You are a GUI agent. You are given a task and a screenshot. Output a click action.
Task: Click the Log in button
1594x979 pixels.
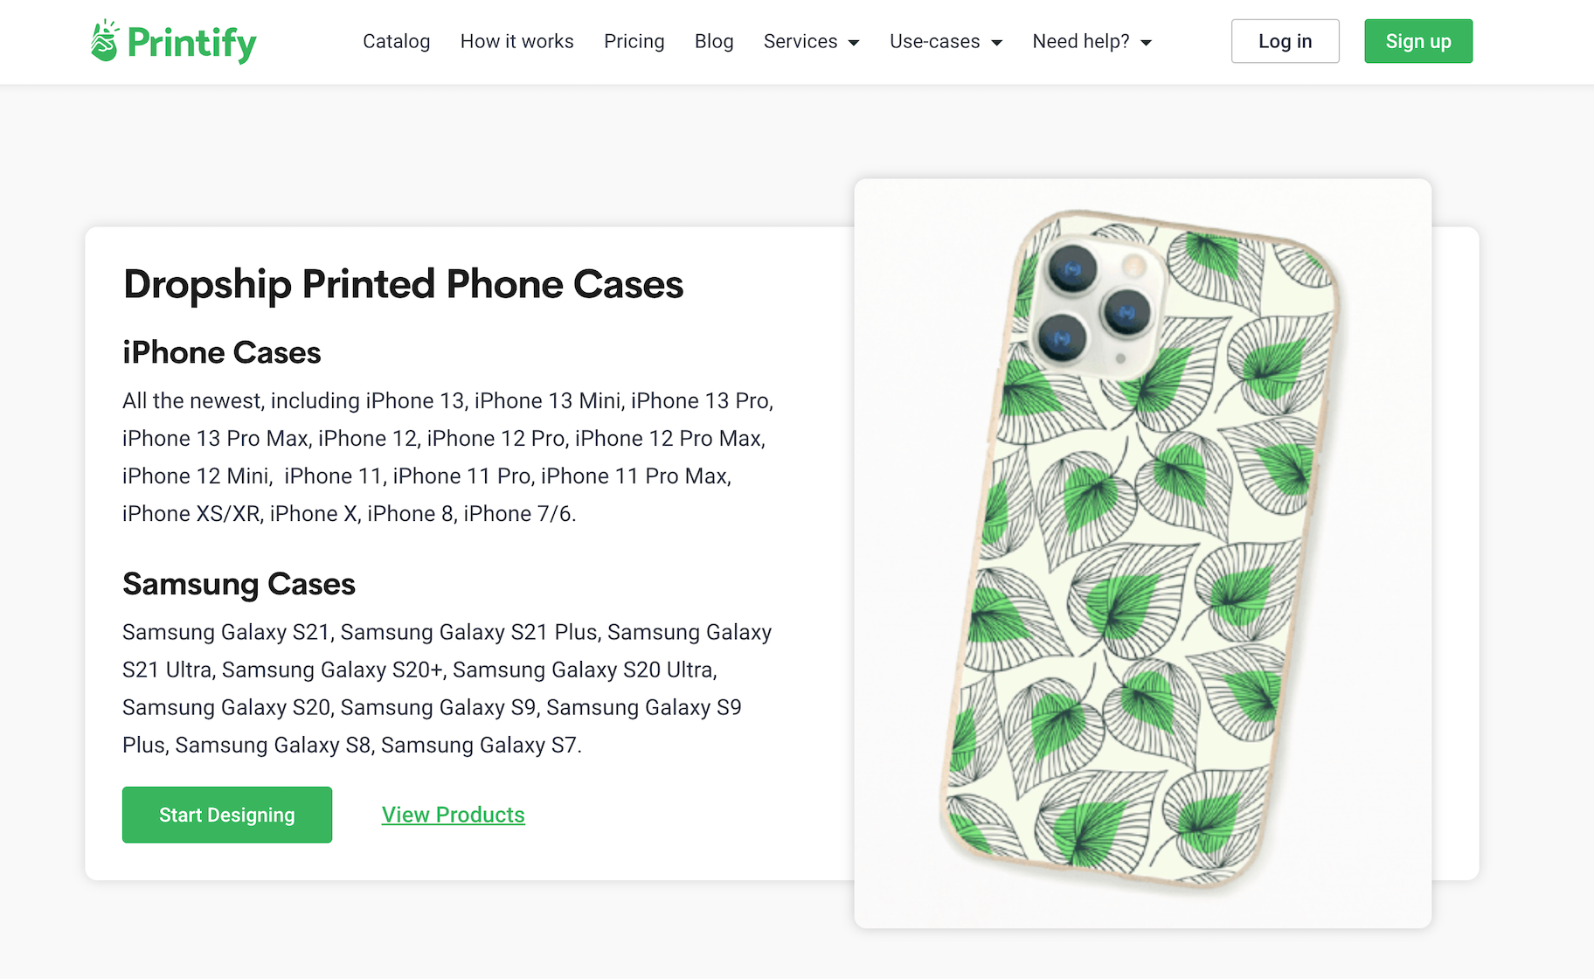click(x=1285, y=41)
